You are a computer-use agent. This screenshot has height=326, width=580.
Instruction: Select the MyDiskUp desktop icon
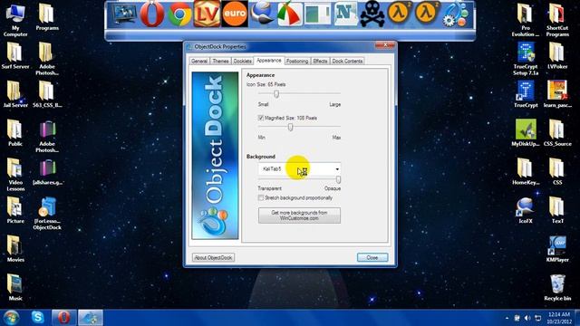click(526, 133)
